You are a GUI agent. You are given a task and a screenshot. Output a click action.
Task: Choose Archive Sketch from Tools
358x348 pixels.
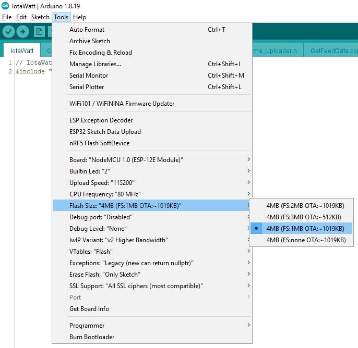coord(152,41)
